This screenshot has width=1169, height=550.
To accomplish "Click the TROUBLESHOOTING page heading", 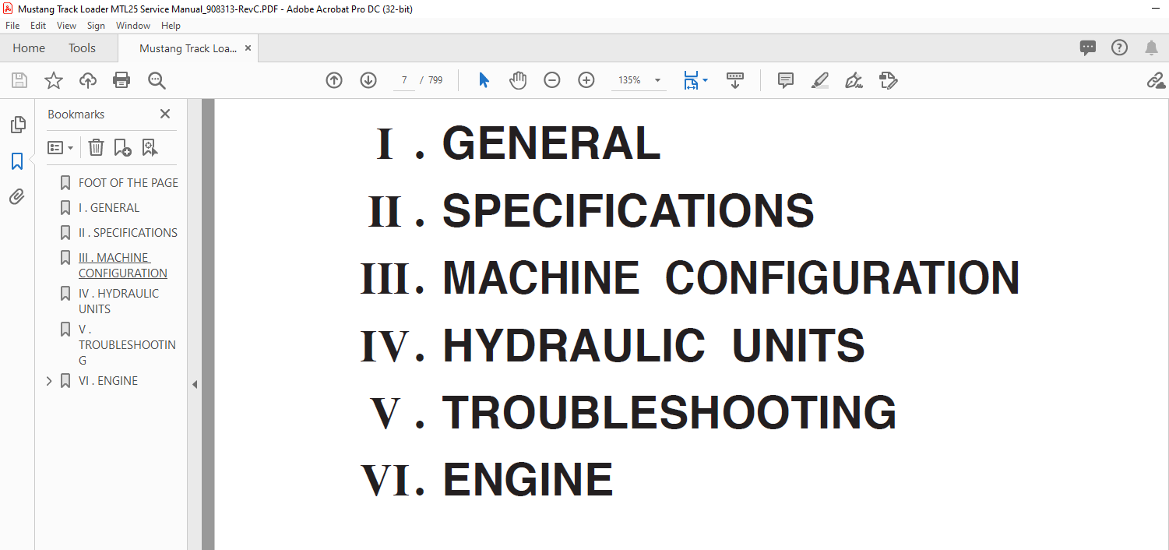I will tap(670, 412).
